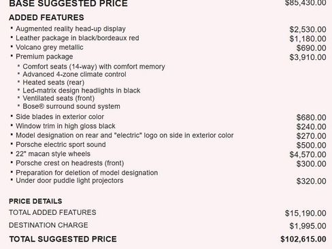This screenshot has height=249, width=332.
Task: Select the Leather package in black/bordeaux red line
Action: click(x=78, y=38)
